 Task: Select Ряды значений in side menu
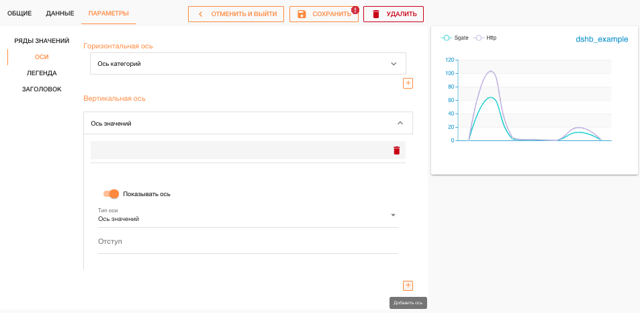(x=42, y=41)
